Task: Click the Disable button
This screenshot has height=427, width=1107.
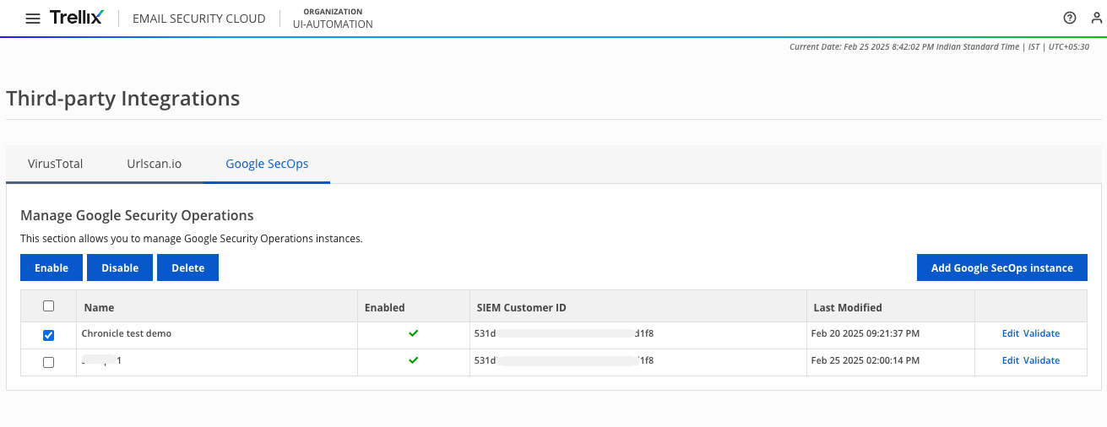Action: coord(120,268)
